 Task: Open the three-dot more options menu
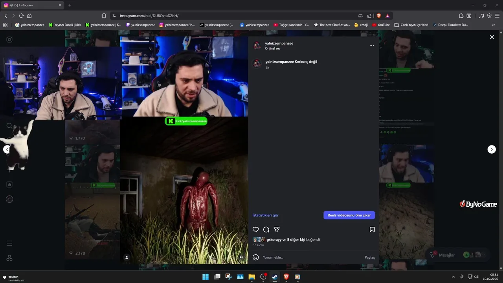coord(372,46)
